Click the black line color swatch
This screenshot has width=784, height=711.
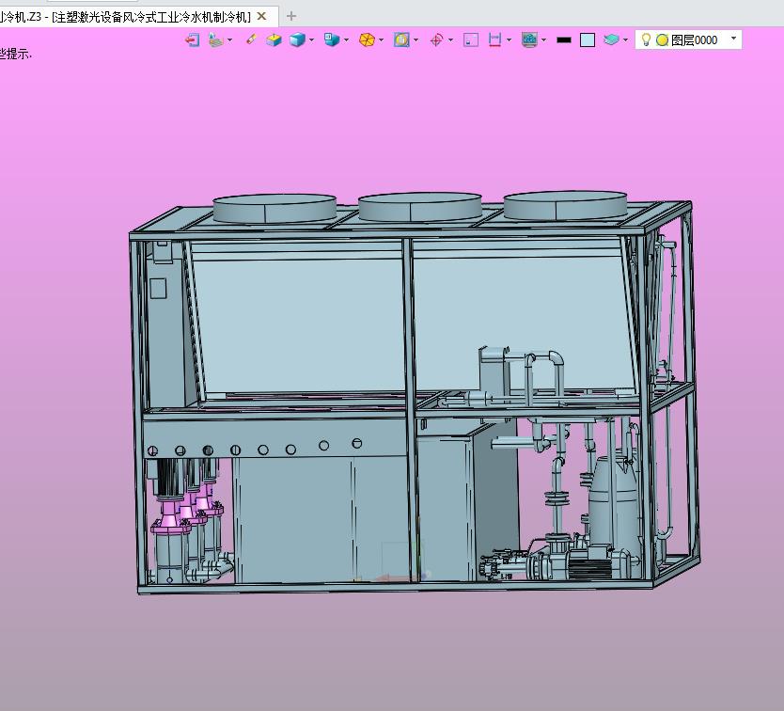tap(563, 40)
